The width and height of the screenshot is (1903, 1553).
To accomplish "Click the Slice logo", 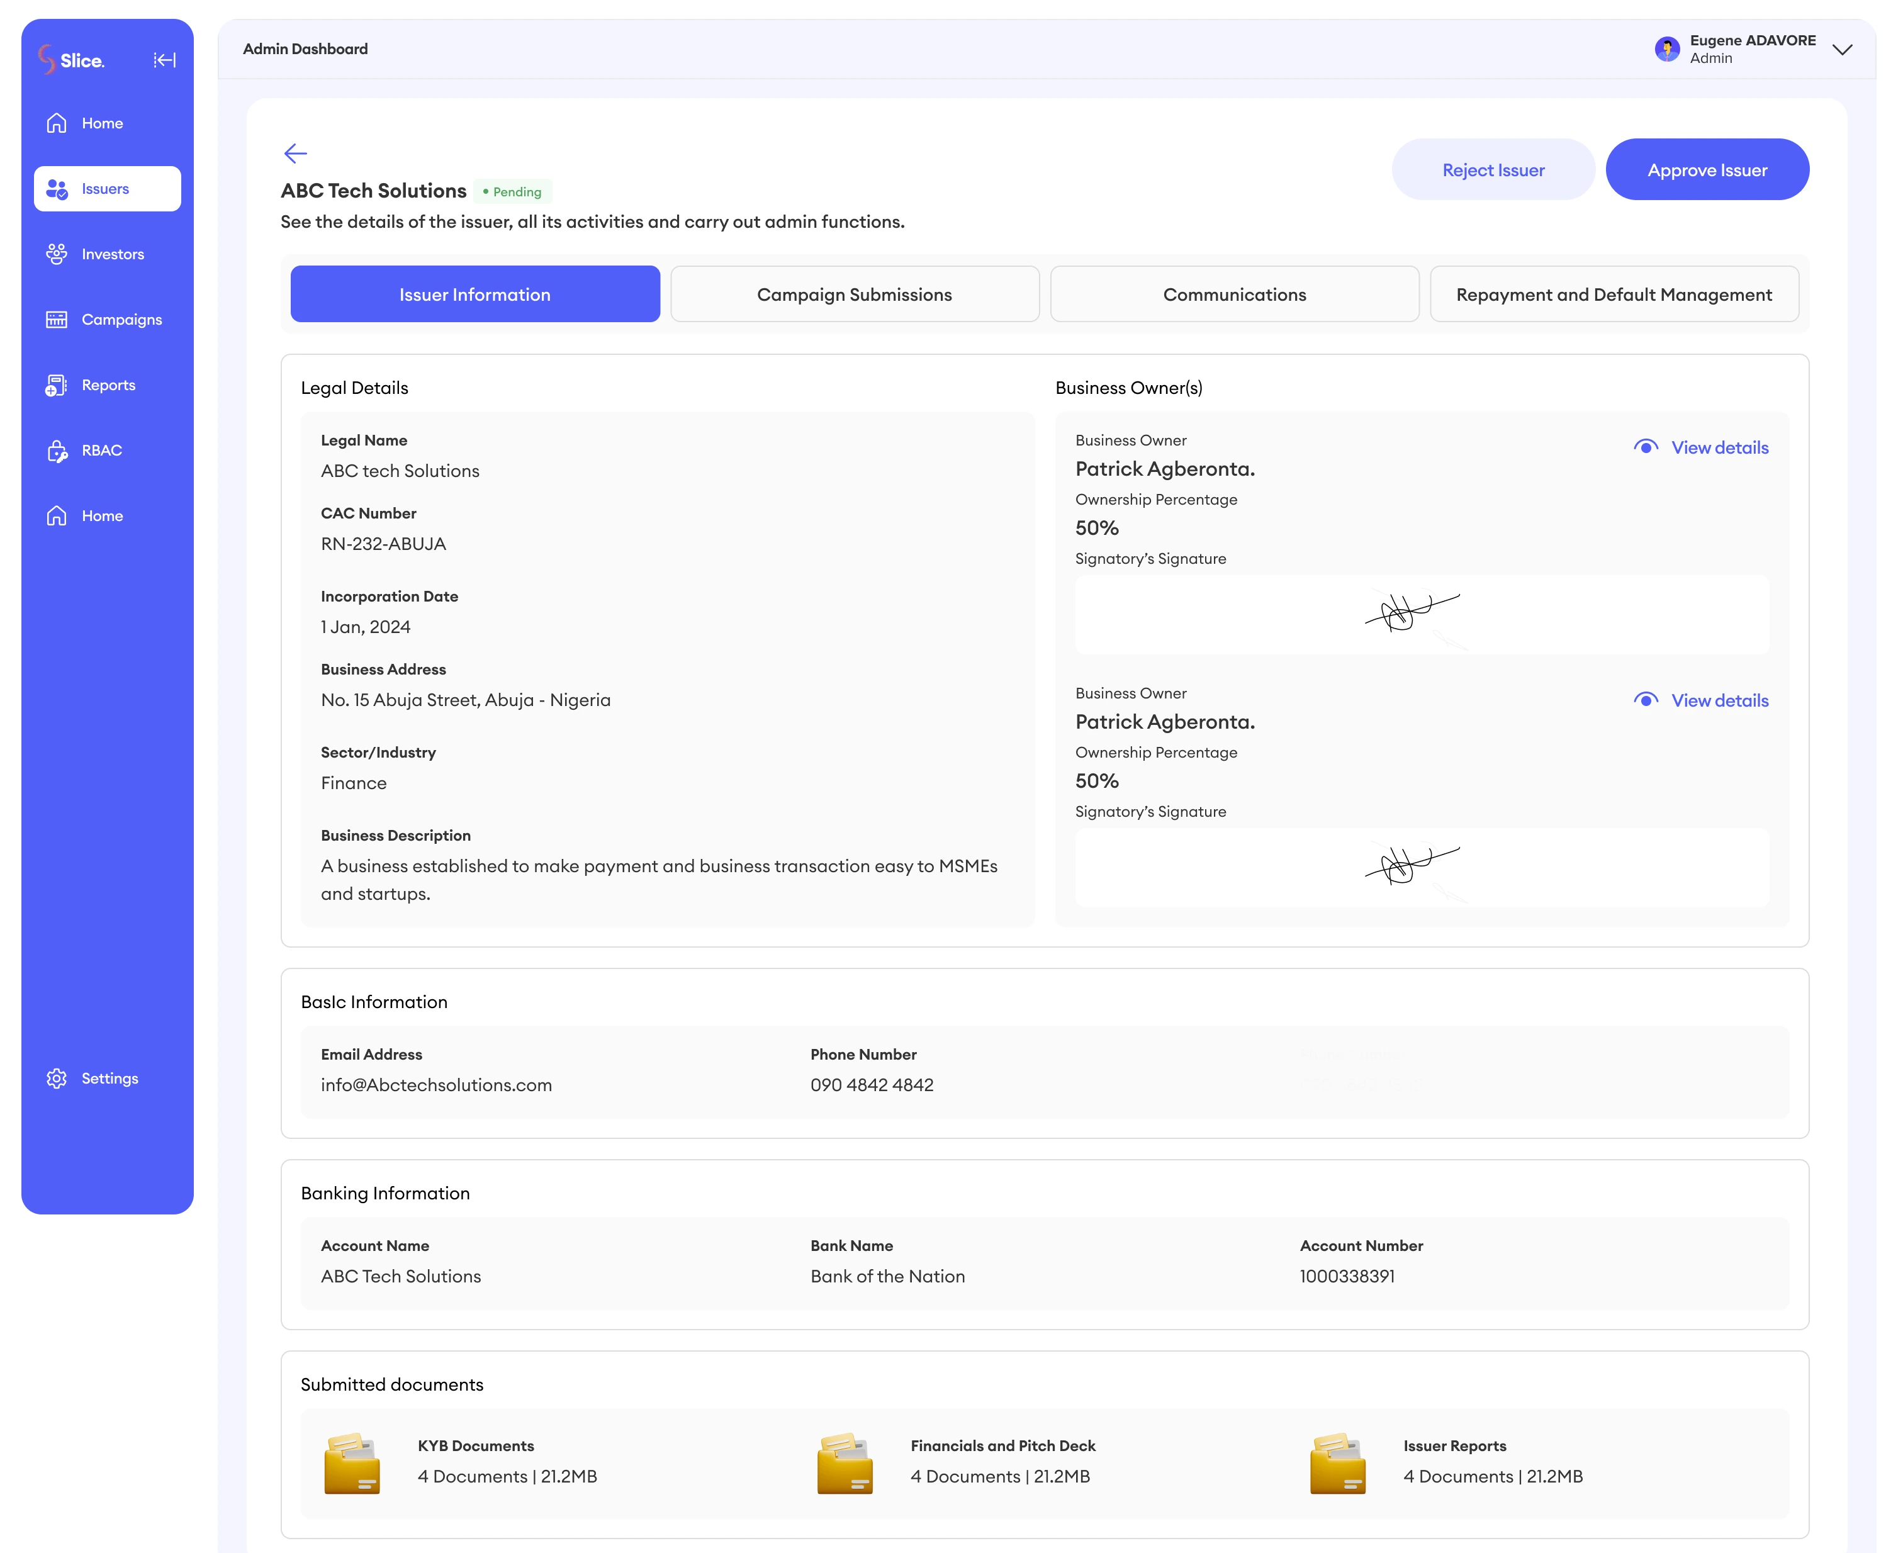I will [x=72, y=60].
